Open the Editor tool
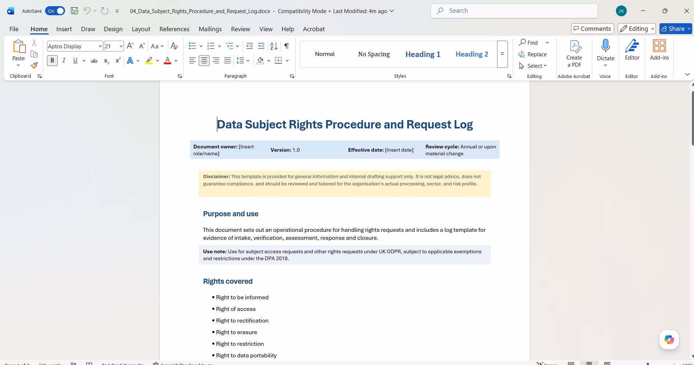This screenshot has height=365, width=694. click(632, 50)
